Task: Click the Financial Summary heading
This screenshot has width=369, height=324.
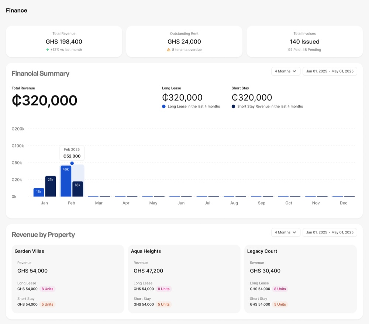Action: pyautogui.click(x=41, y=74)
